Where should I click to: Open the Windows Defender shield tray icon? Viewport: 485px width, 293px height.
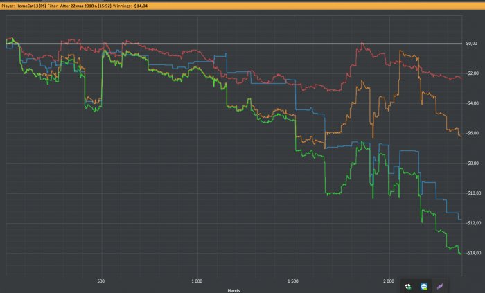click(x=408, y=287)
